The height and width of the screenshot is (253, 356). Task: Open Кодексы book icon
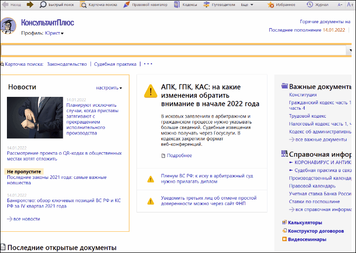point(177,4)
